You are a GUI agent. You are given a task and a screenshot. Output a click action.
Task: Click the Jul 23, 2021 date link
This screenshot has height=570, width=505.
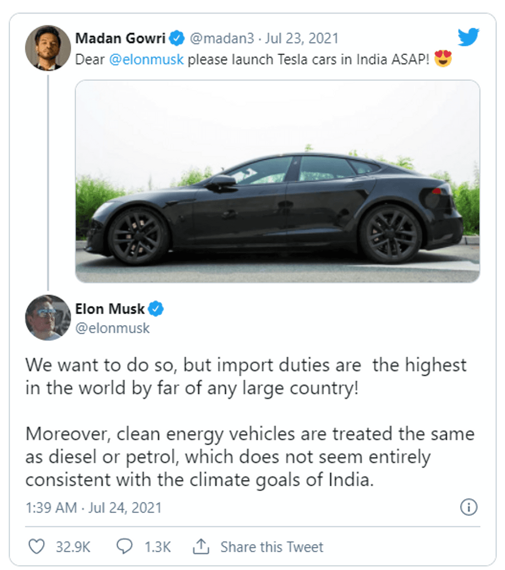(x=302, y=38)
